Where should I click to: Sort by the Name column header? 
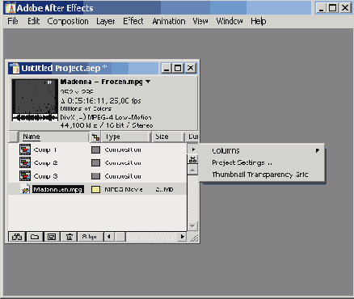coord(53,137)
